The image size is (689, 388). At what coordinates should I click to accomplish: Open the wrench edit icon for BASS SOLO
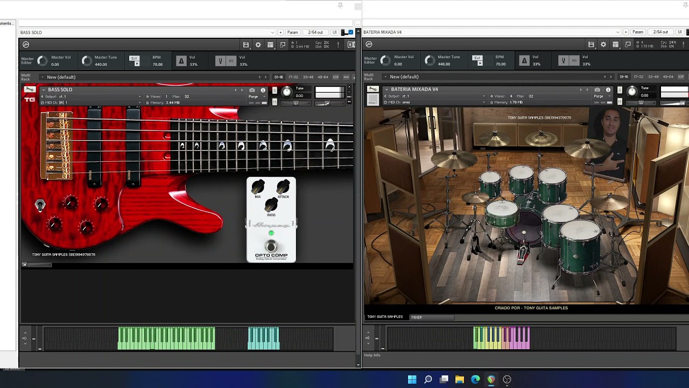click(x=30, y=89)
